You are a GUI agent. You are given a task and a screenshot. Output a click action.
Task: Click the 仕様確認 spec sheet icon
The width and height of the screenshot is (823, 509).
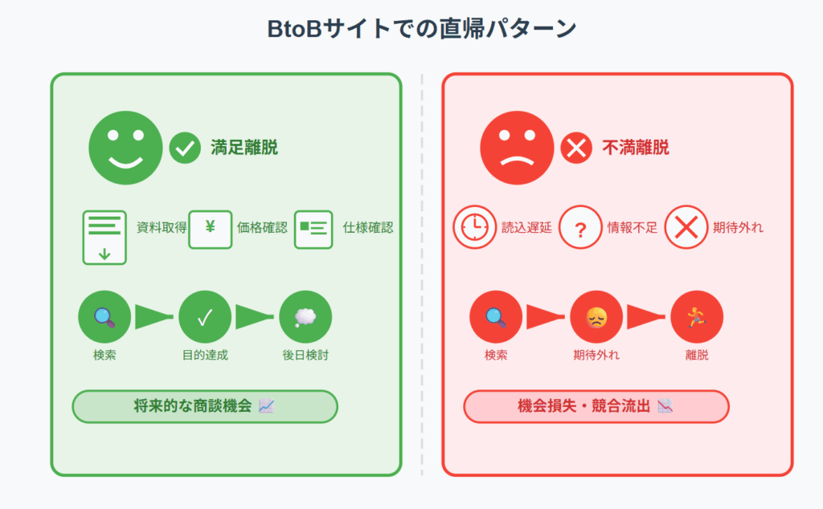313,229
